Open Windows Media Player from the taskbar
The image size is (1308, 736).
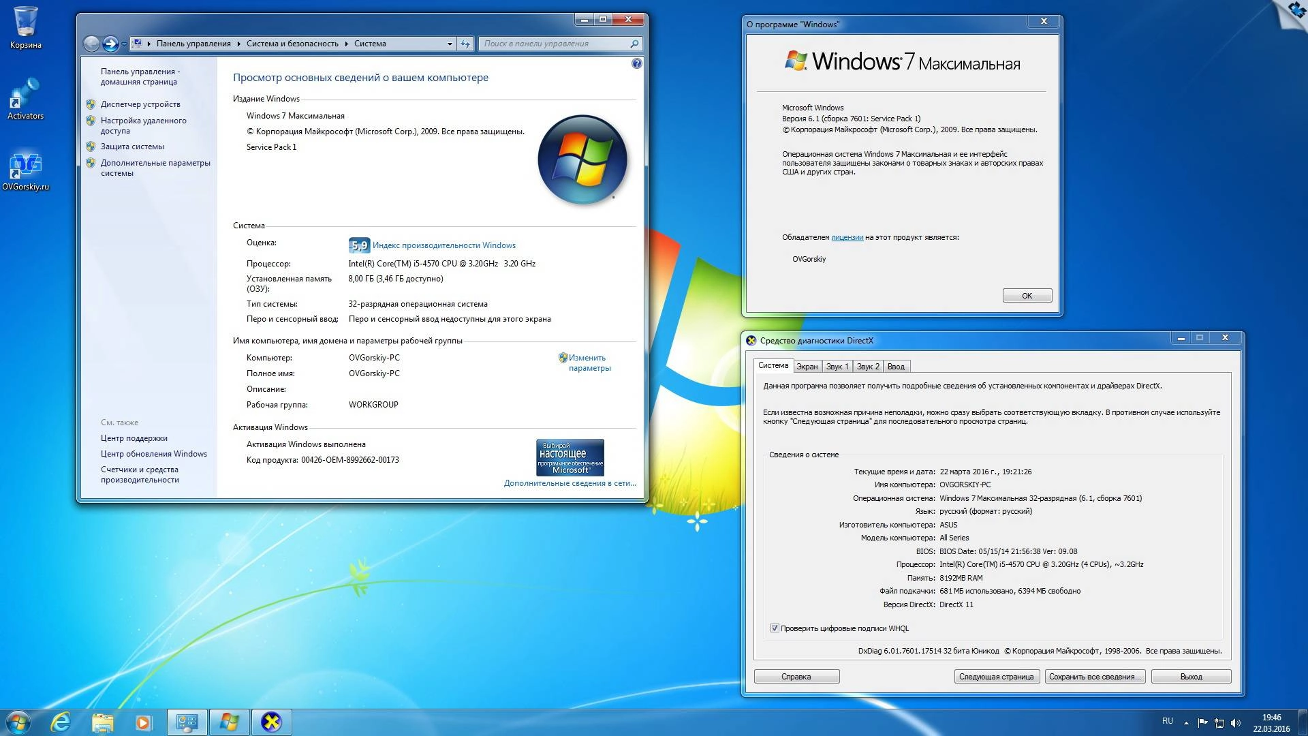144,722
